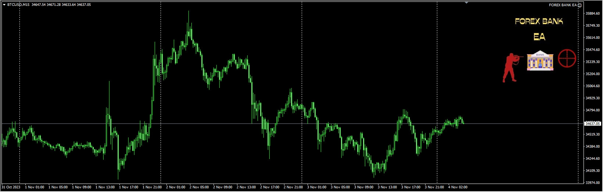The height and width of the screenshot is (192, 603).
Task: Click the 3 Nov 13:00 time label
Action: (387, 187)
